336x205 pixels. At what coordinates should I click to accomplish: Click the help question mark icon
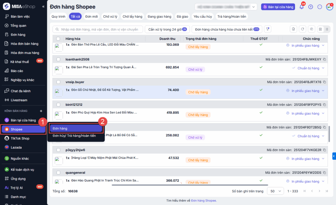click(311, 7)
